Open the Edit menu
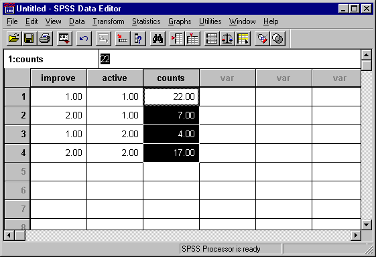The image size is (376, 257). tap(32, 21)
